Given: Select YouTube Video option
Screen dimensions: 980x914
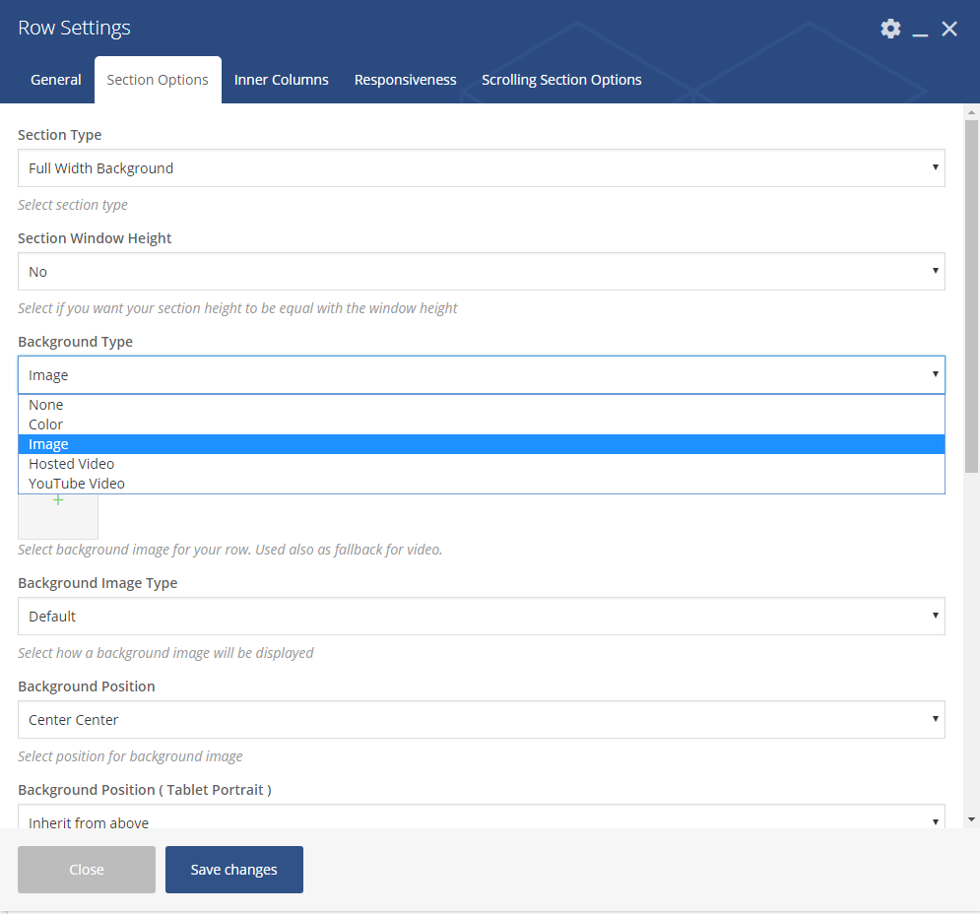Looking at the screenshot, I should click(77, 484).
